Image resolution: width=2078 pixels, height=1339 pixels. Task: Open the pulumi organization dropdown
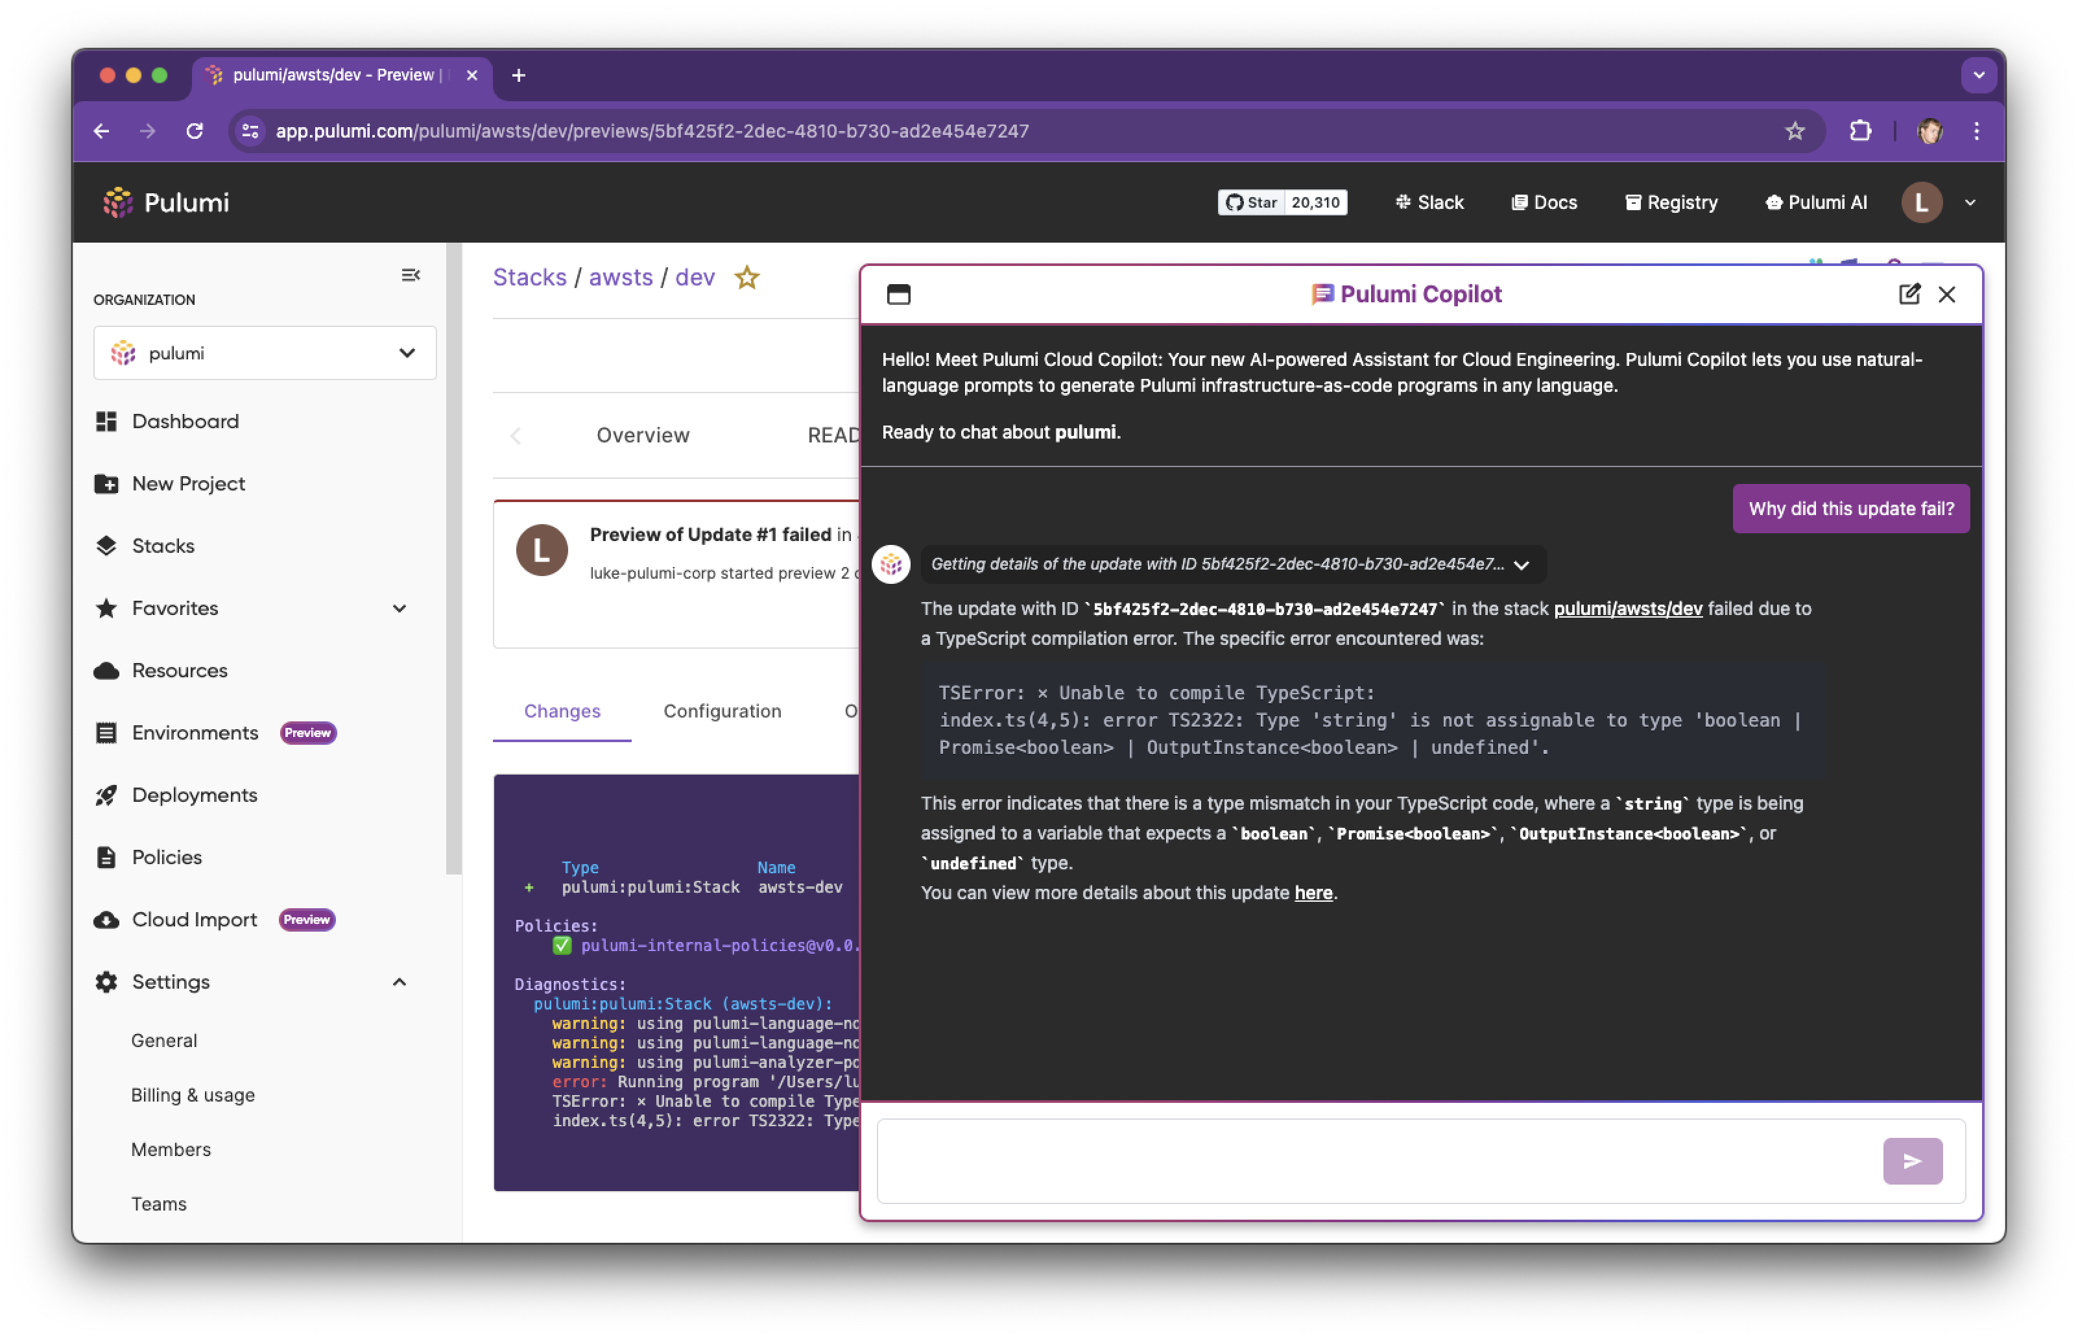(265, 353)
